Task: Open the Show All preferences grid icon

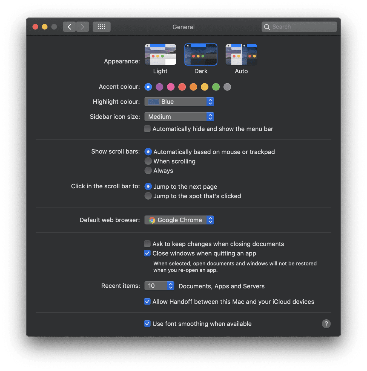Action: point(101,27)
